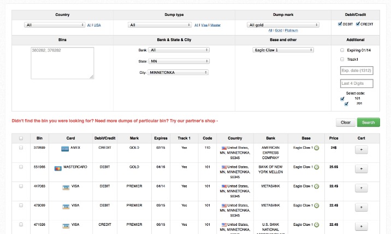
Task: Click the US flag icon in U.S. Bank row
Action: pyautogui.click(x=224, y=225)
